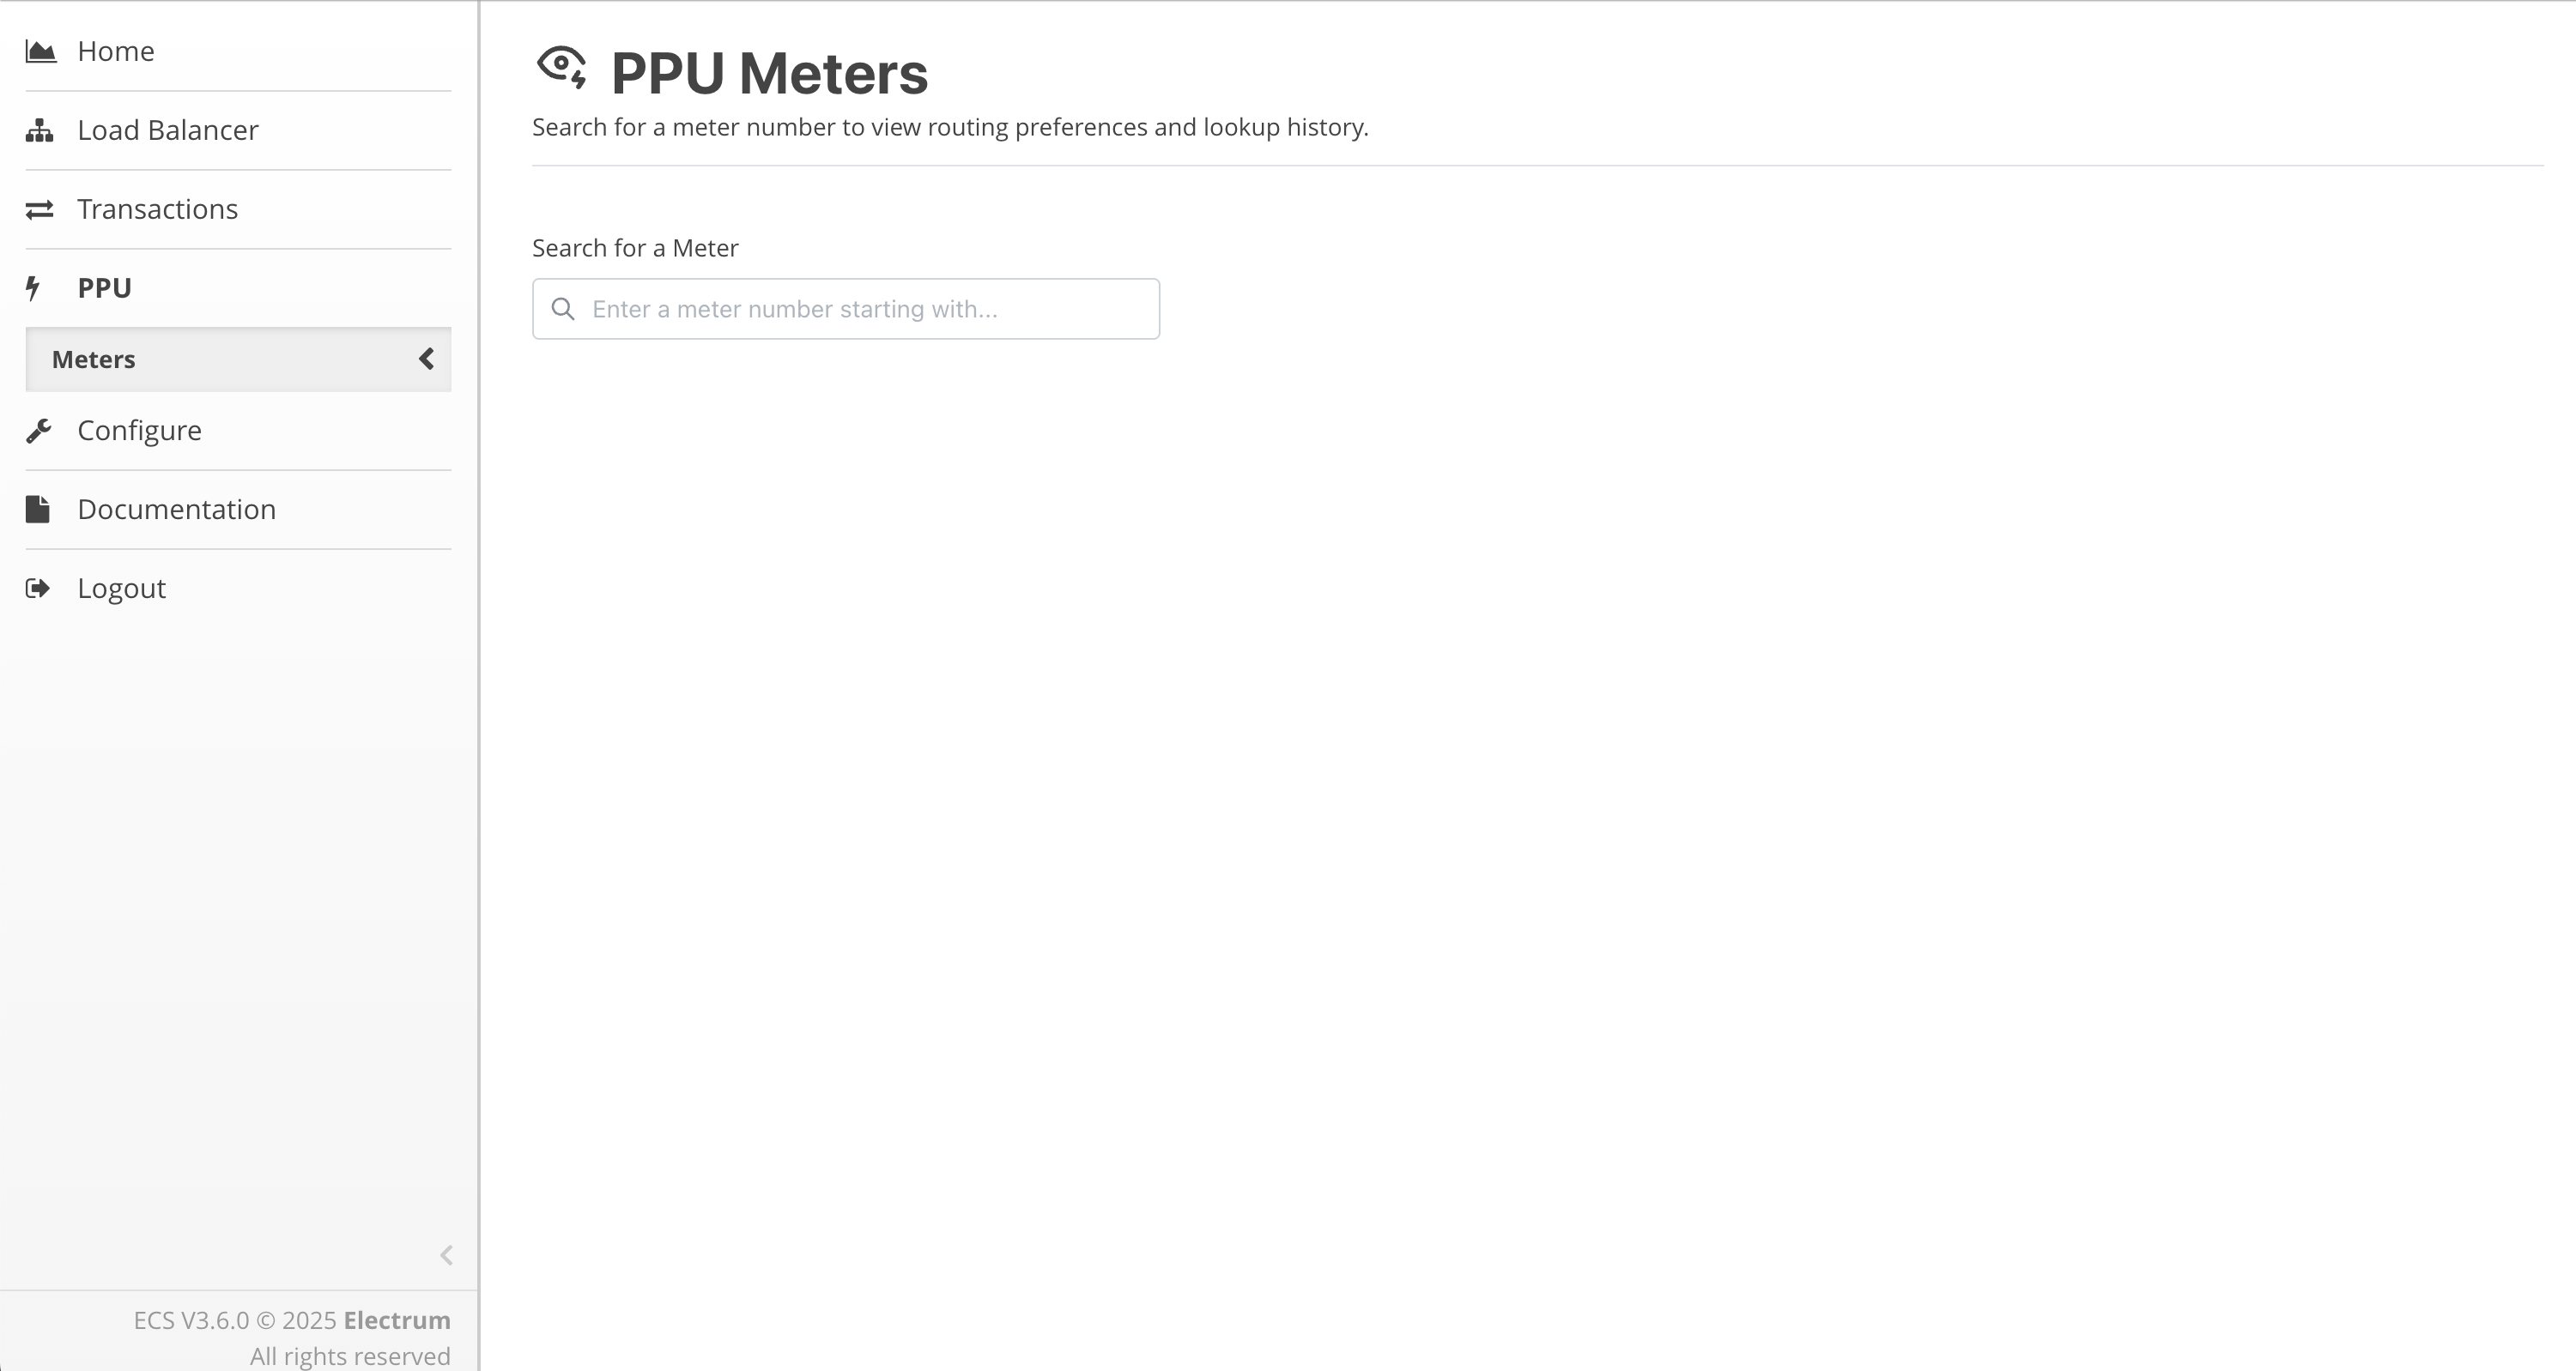2576x1371 pixels.
Task: Click the Transactions arrows icon
Action: (x=39, y=208)
